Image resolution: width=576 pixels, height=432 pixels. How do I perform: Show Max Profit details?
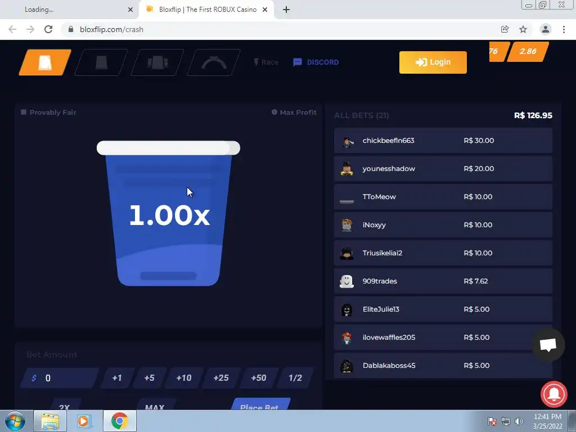point(294,112)
